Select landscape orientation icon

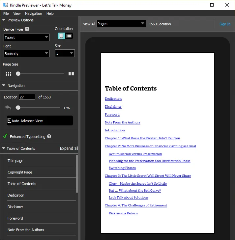(x=69, y=36)
